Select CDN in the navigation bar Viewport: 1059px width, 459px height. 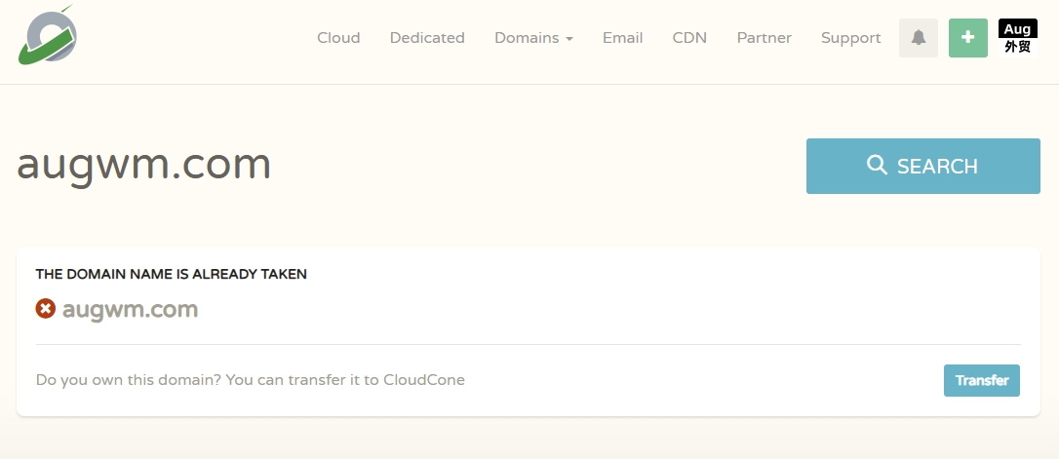tap(689, 38)
